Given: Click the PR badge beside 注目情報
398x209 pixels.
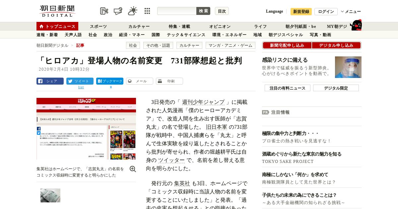Looking at the screenshot, I should [x=265, y=112].
